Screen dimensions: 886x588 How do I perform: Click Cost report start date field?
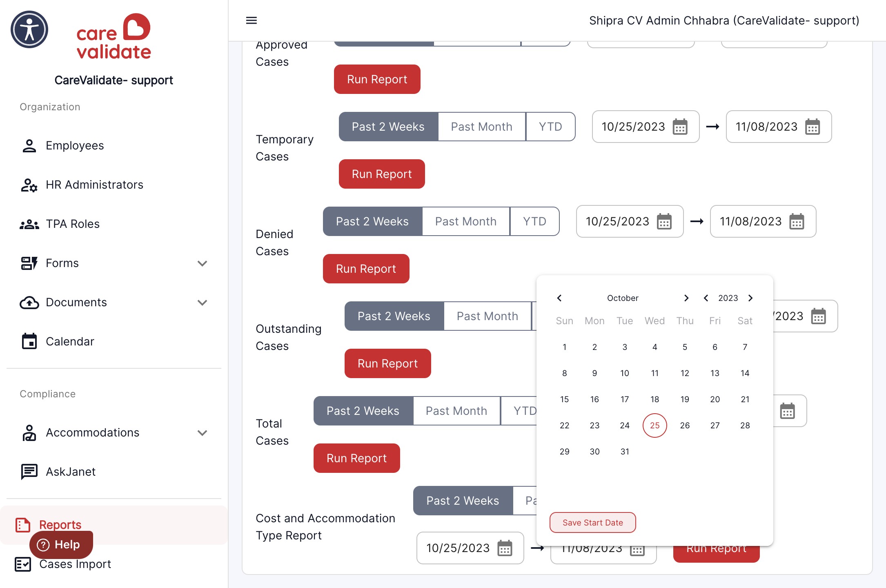[470, 548]
